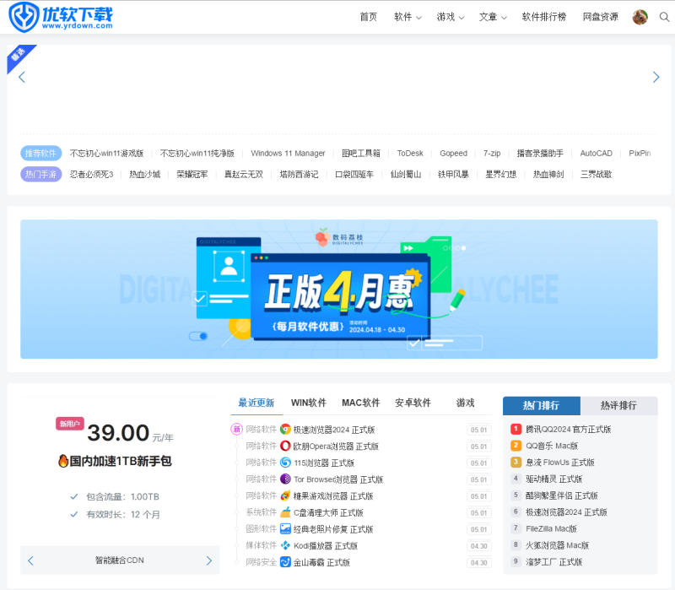Viewport: 675px width, 590px height.
Task: Open 极速浏览器2024 正式版 in update list
Action: [x=334, y=430]
